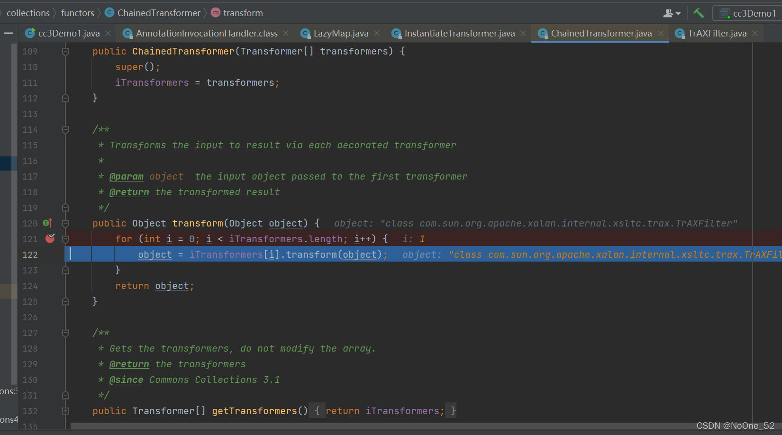Click getTransformers method name on line 132

click(255, 411)
